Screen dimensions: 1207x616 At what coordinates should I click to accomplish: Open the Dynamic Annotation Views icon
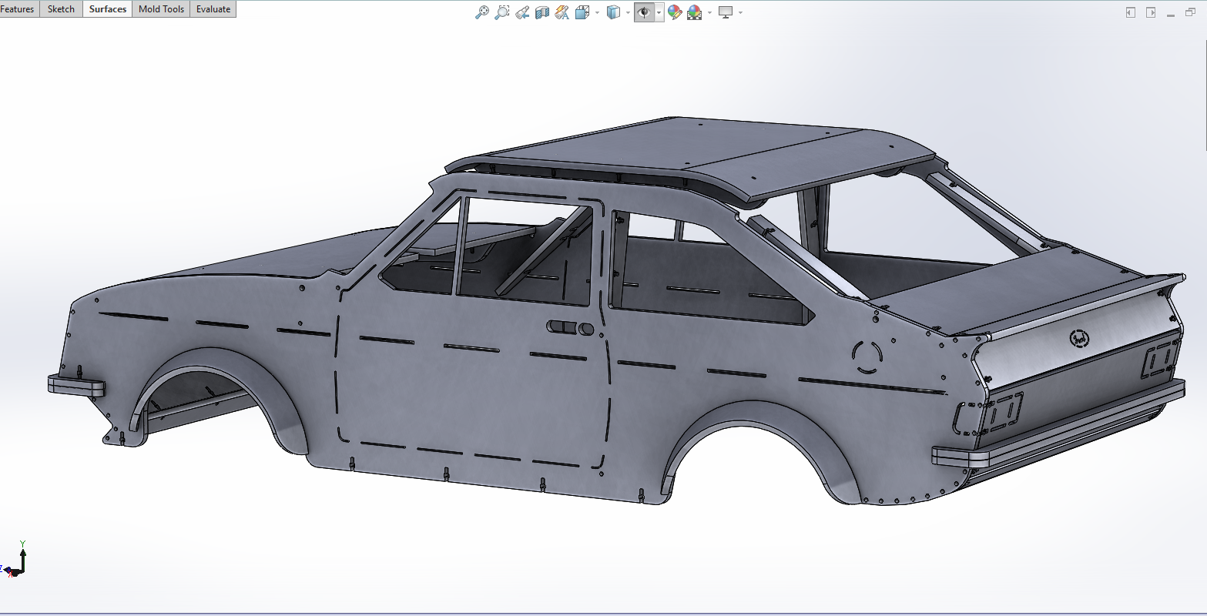tap(562, 12)
